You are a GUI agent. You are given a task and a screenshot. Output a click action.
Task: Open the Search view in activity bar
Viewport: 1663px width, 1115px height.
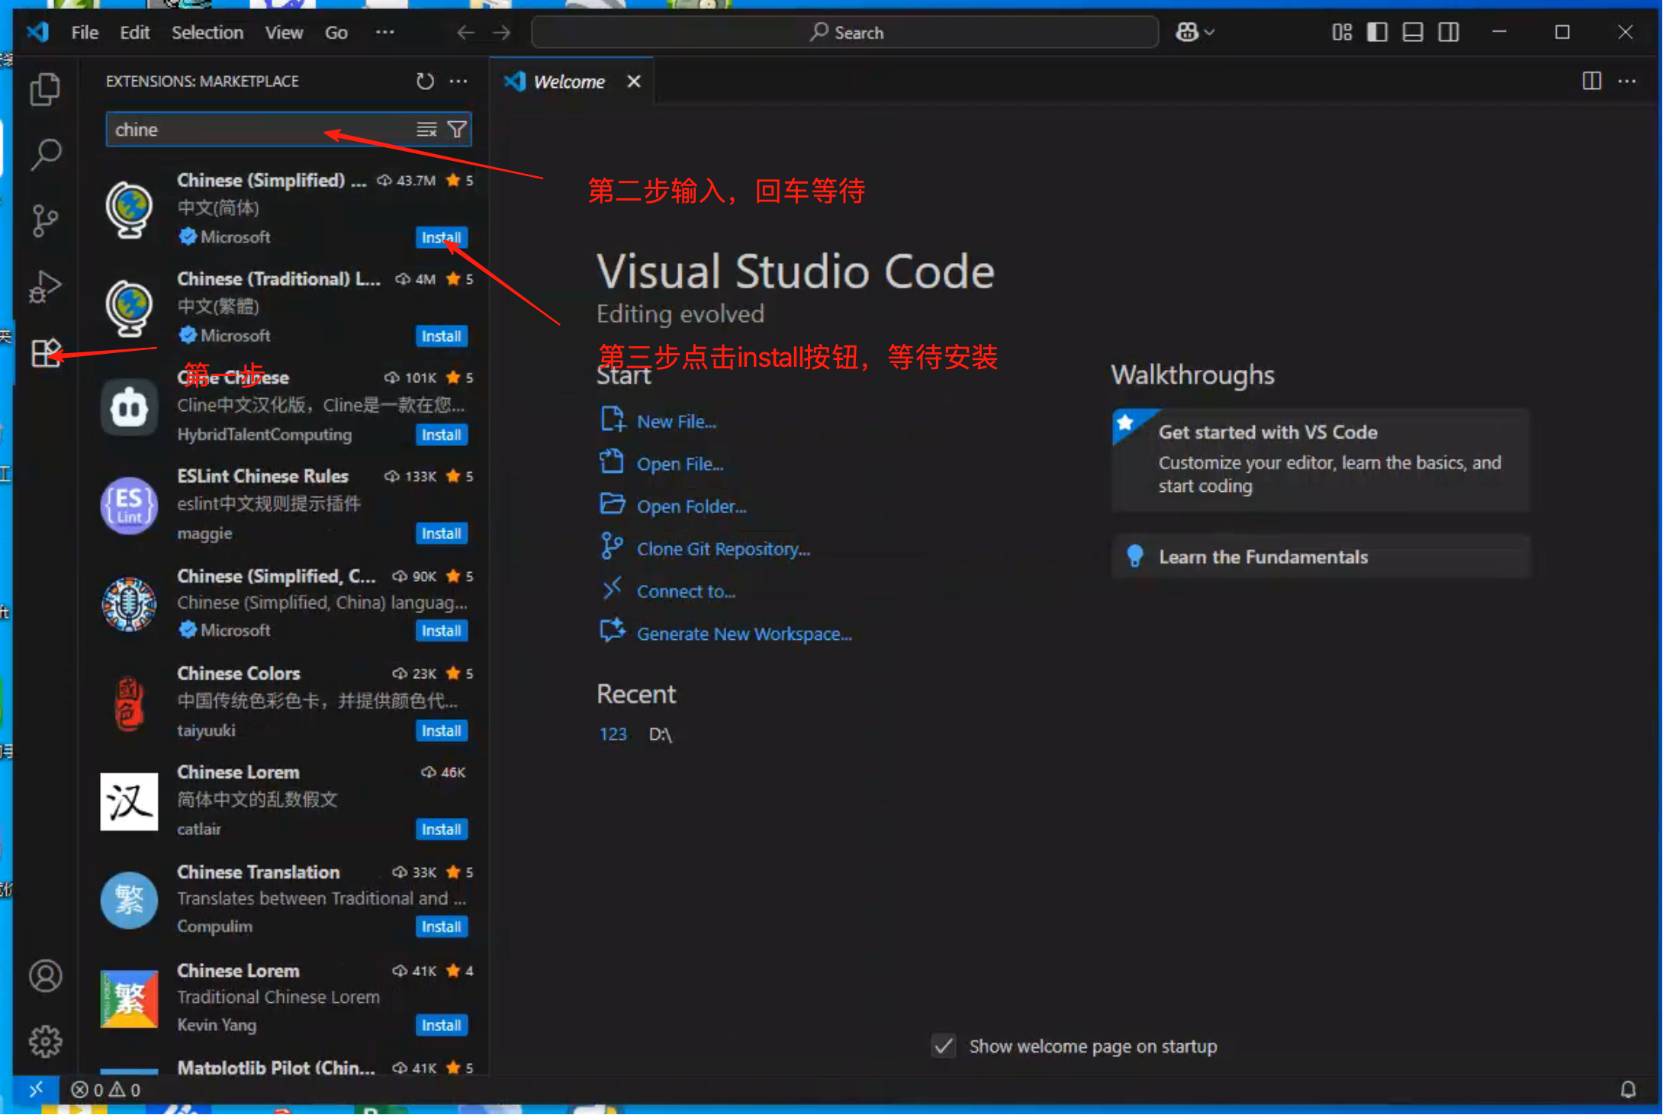click(x=45, y=155)
